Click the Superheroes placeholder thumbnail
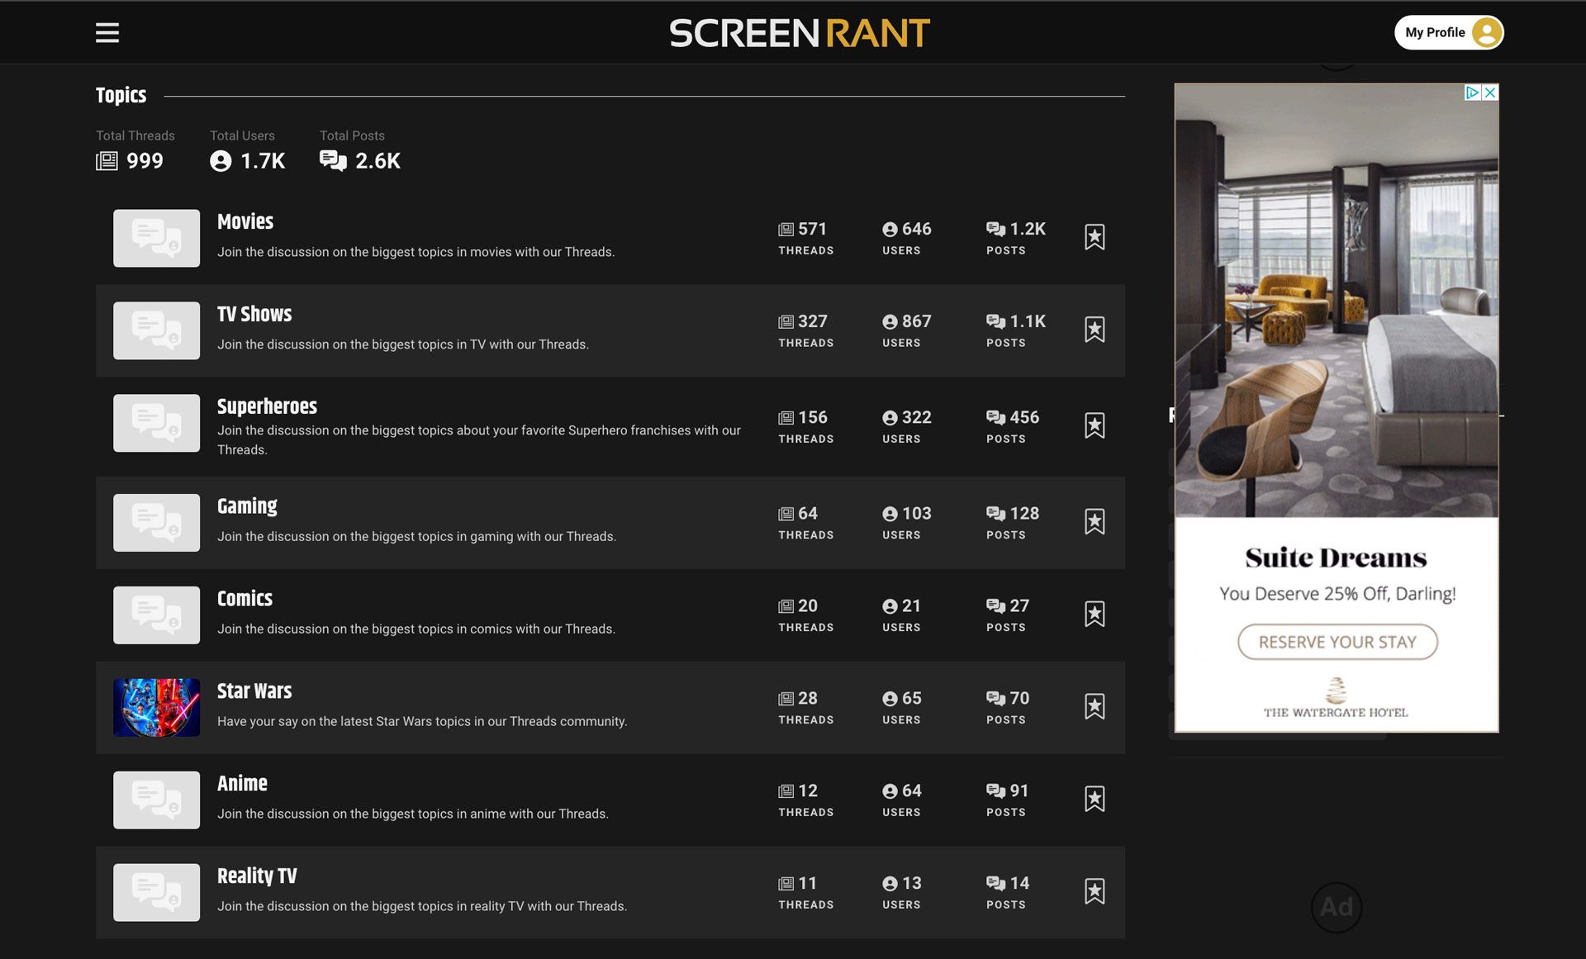This screenshot has width=1586, height=959. [156, 423]
